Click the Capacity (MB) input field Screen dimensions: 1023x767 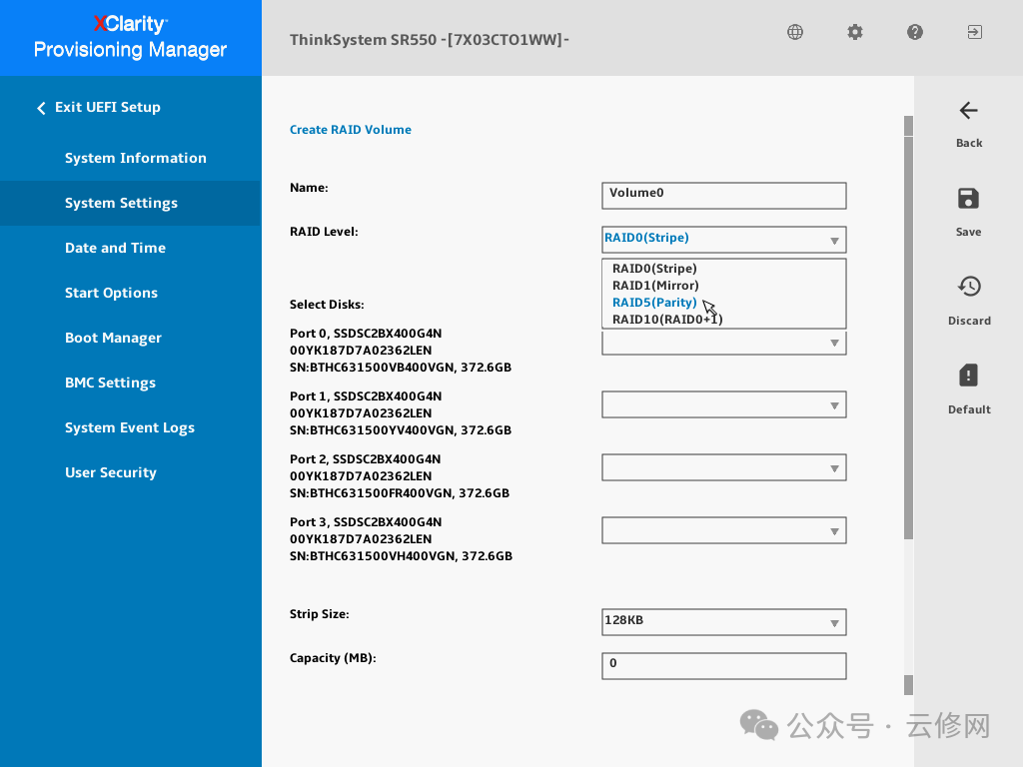pos(724,666)
